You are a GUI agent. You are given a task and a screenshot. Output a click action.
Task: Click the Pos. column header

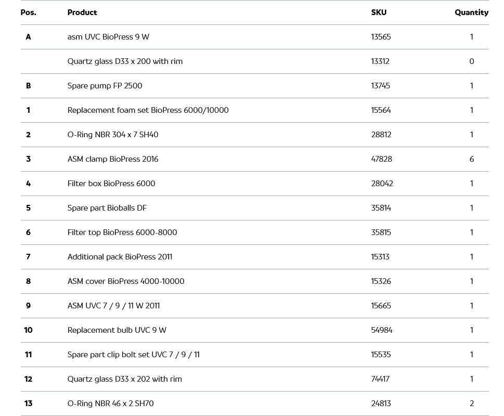[x=29, y=12]
